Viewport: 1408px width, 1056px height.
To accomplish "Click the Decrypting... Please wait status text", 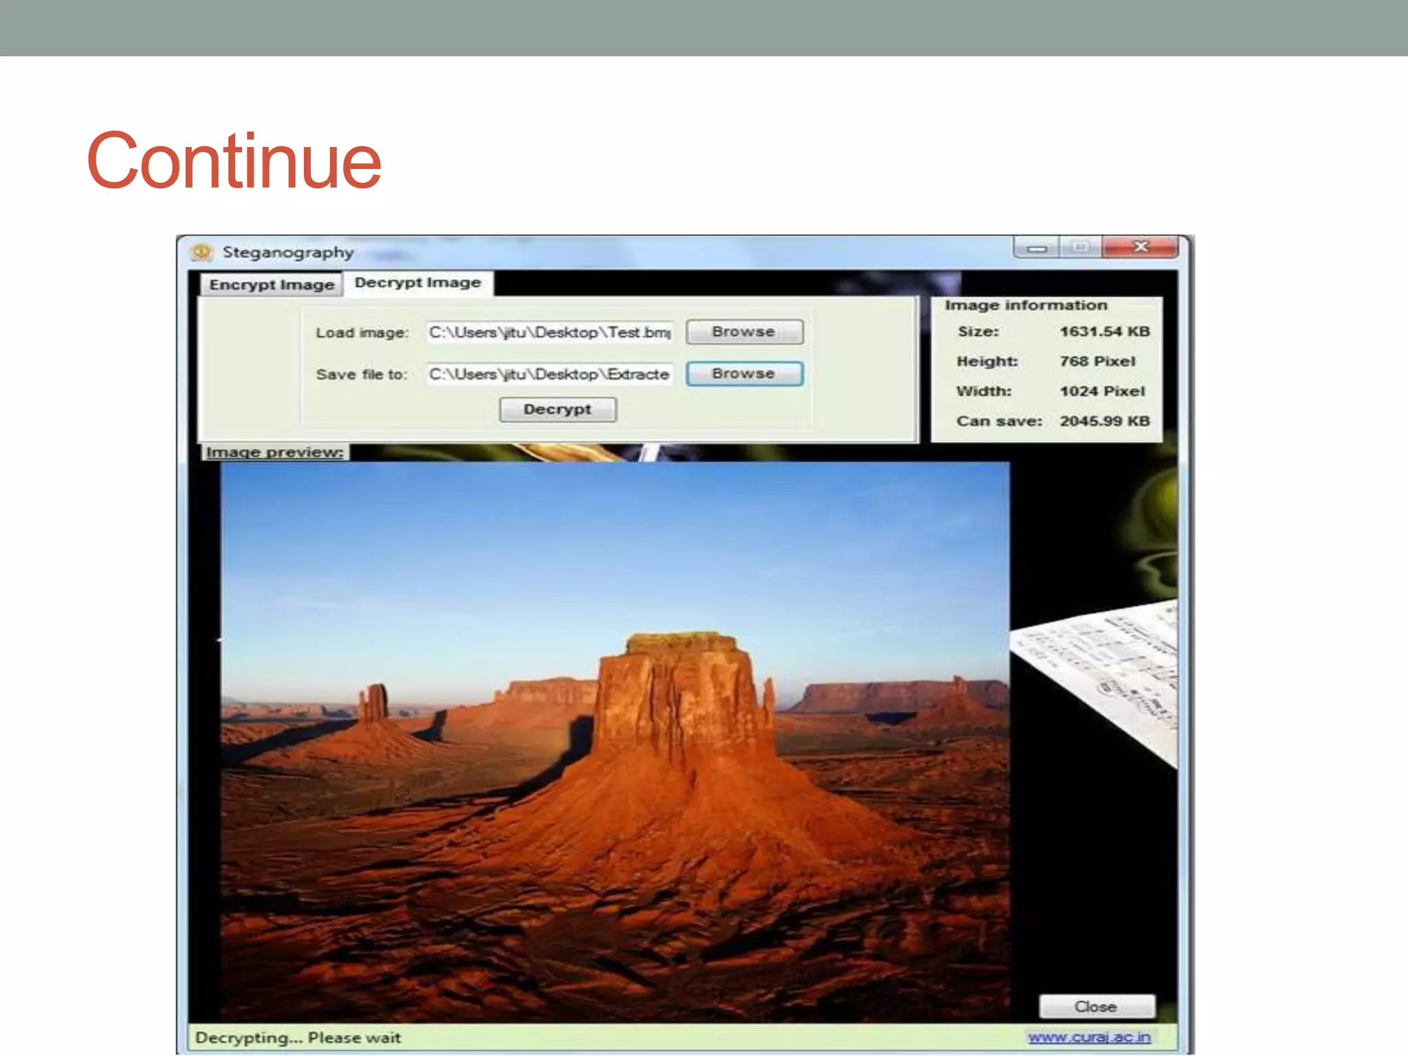I will pos(298,1037).
